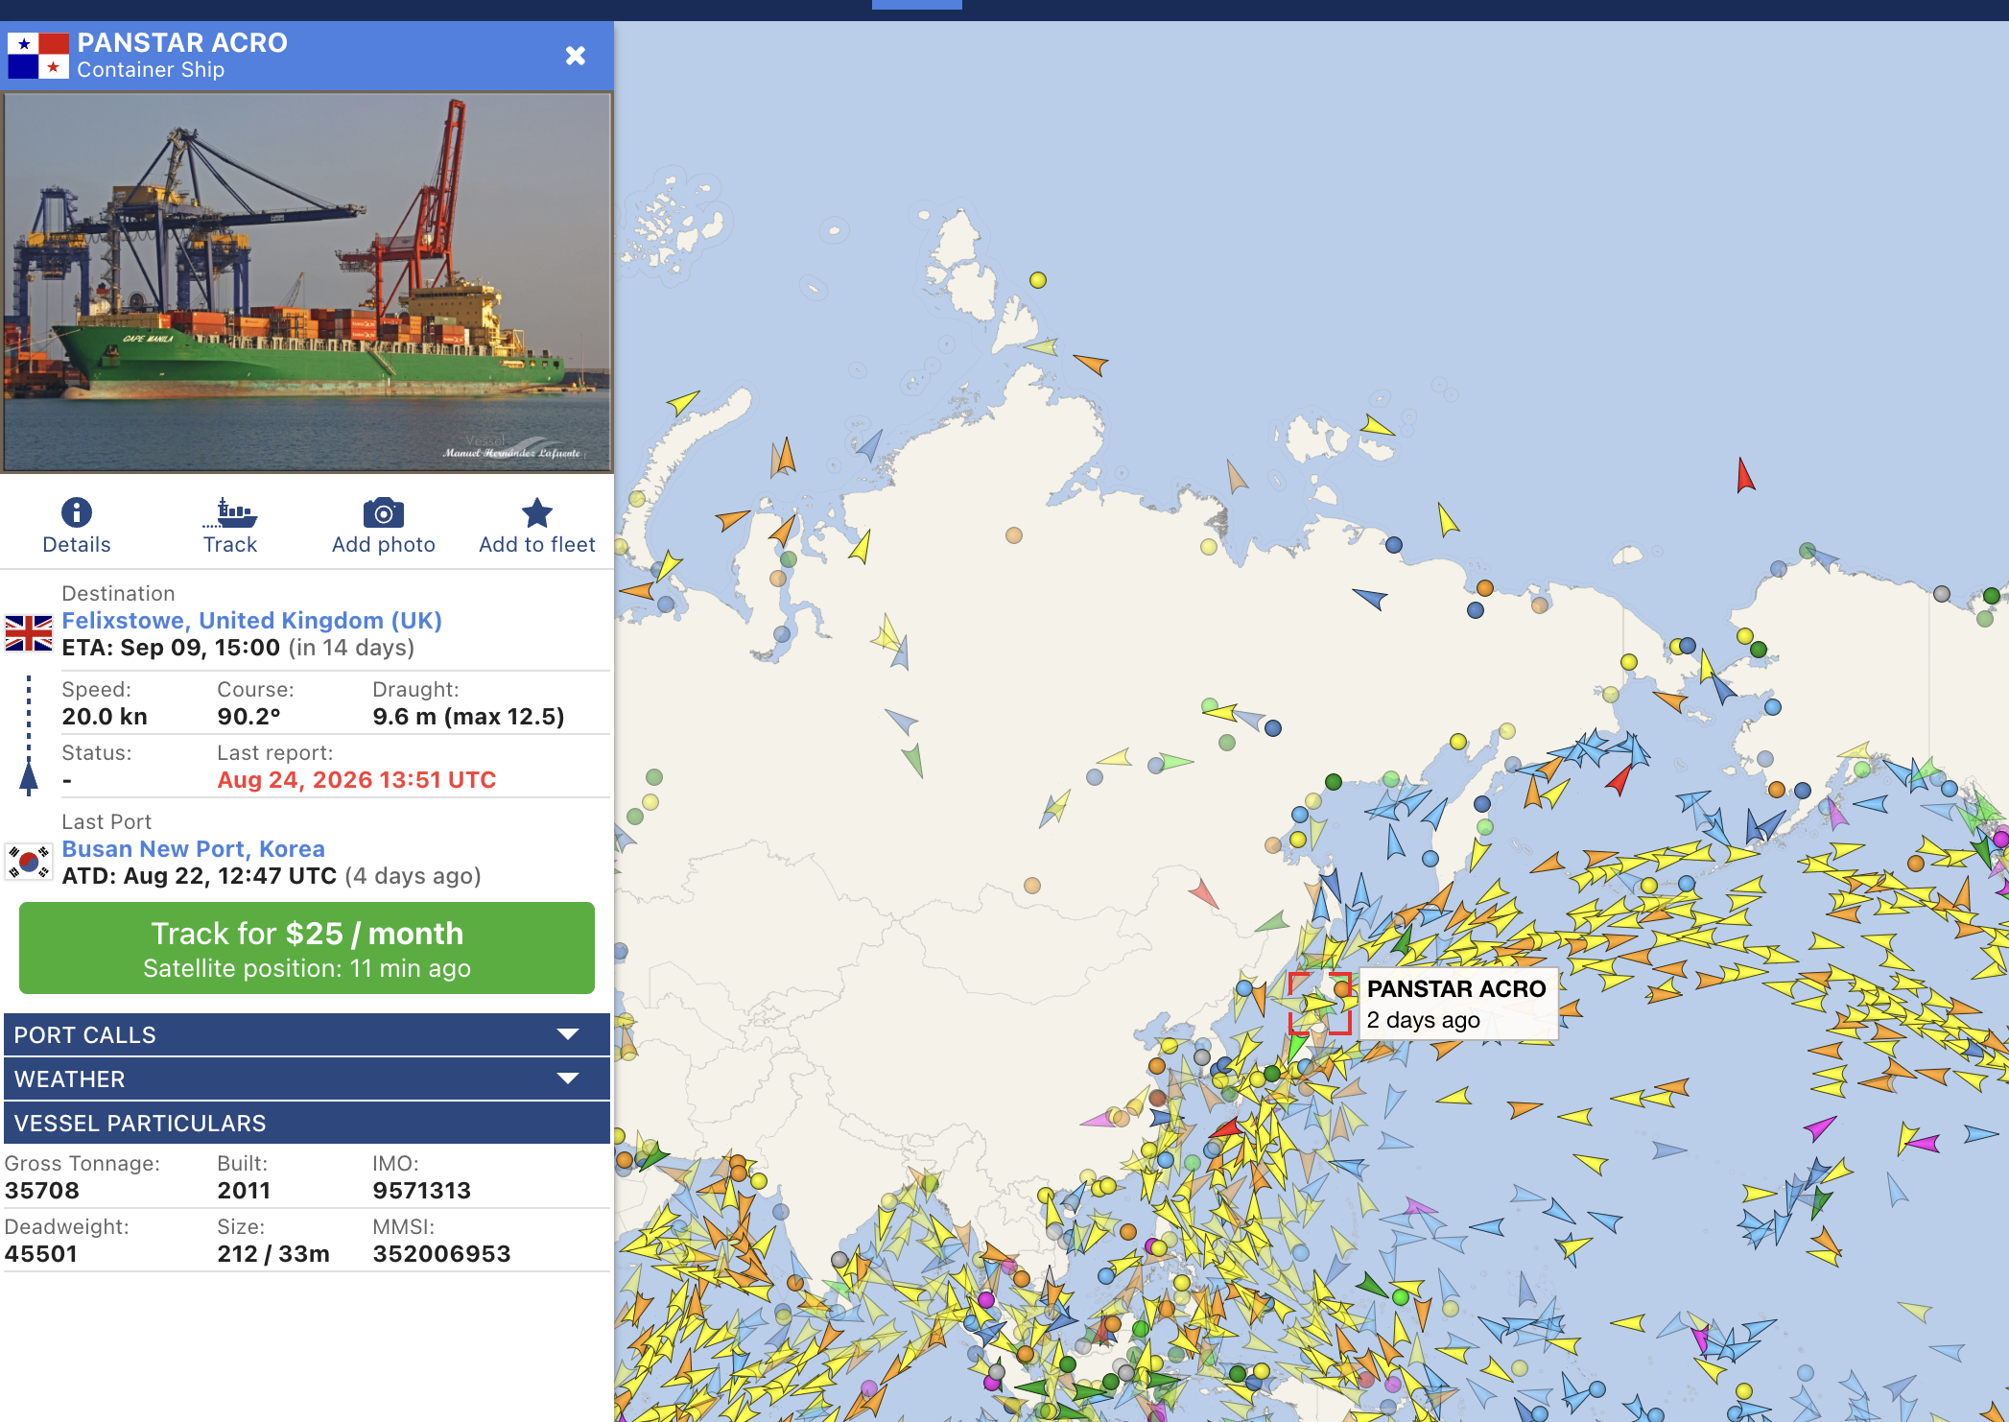Expand the WEATHER section

point(307,1079)
